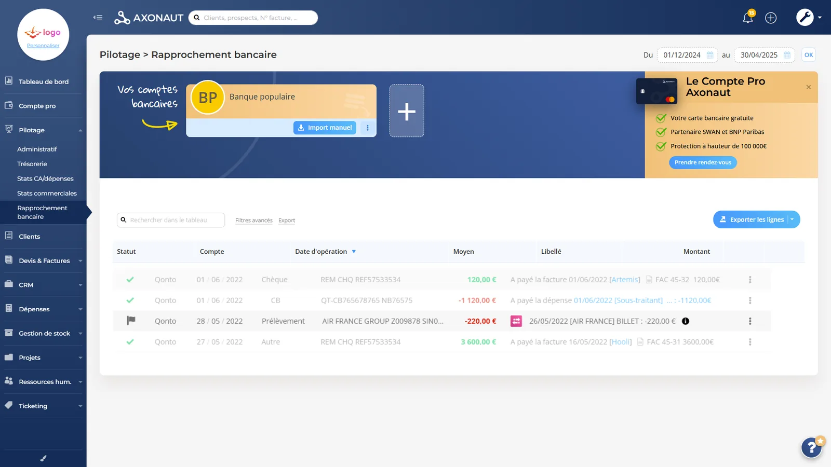
Task: Collapse the Pilotage menu section
Action: coord(81,130)
